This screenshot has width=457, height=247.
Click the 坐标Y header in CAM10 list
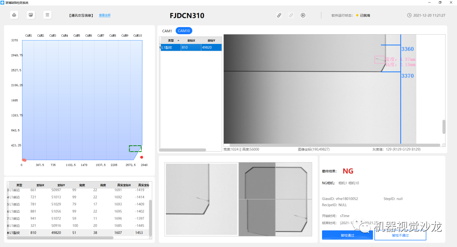click(211, 41)
